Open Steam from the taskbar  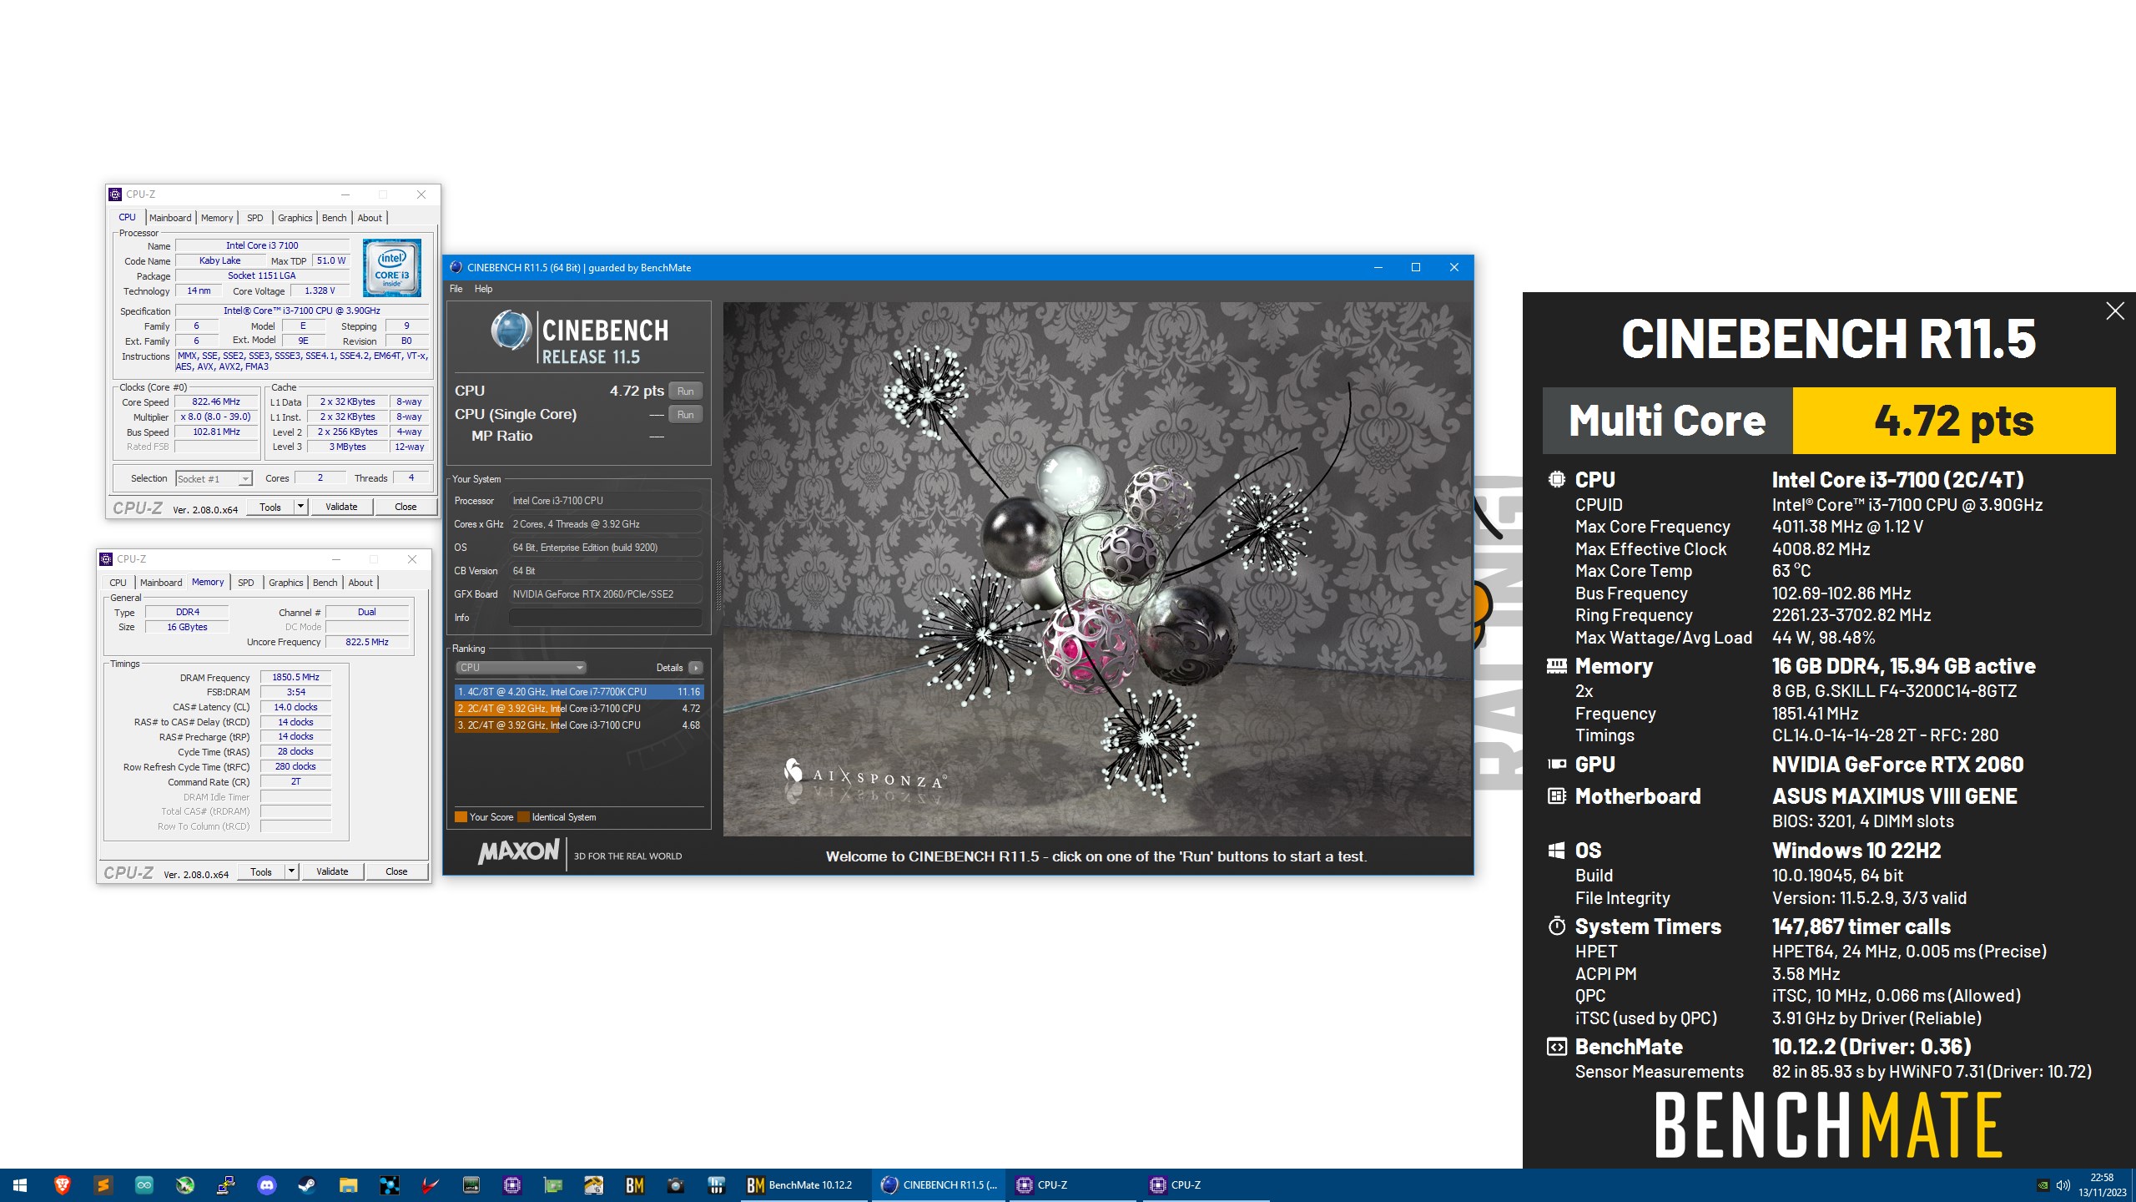point(307,1184)
